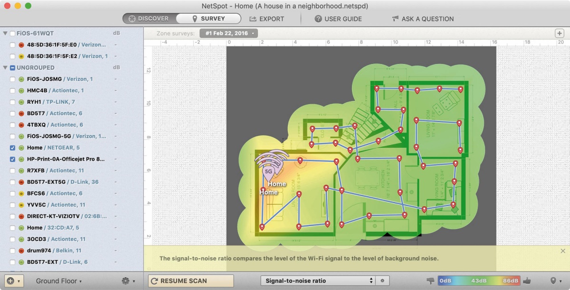Select the YVV5C / Actiontec, 11 network name
The height and width of the screenshot is (290, 570).
[x=56, y=205]
